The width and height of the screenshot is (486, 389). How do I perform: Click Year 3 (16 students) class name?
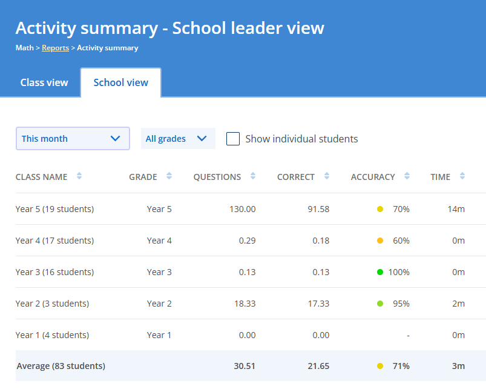click(x=54, y=272)
